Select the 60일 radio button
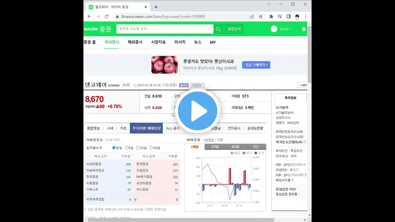Screen dimensions: 395x222 151,148
